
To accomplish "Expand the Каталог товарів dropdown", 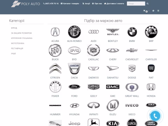I will 70,3.
